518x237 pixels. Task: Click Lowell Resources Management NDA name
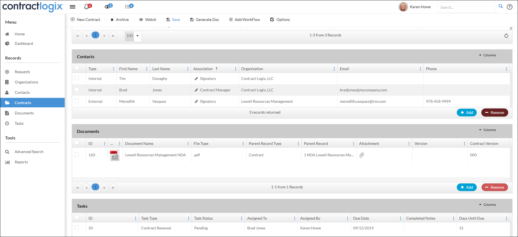point(155,155)
